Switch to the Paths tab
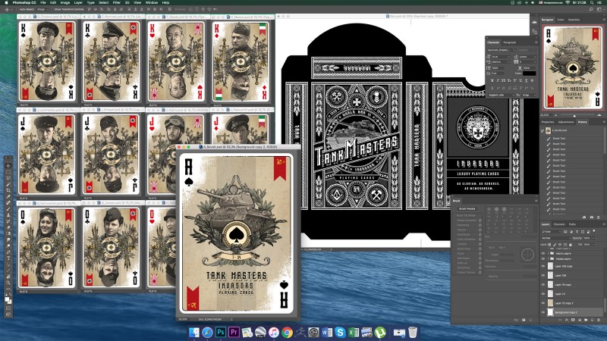This screenshot has height=341, width=607. click(573, 224)
